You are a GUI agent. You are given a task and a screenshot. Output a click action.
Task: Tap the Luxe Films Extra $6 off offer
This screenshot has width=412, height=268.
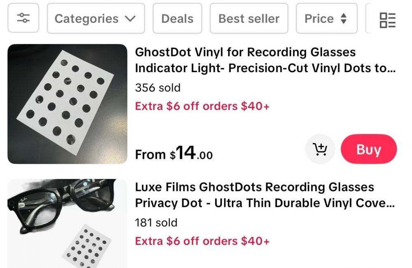[x=202, y=241]
